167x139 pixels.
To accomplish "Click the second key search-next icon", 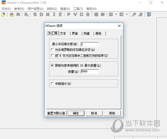I will tap(140, 14).
